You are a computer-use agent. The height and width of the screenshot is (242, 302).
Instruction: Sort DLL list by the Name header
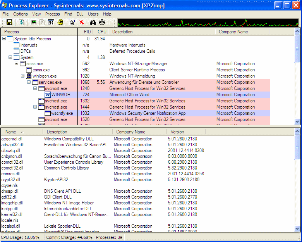[x=22, y=132]
